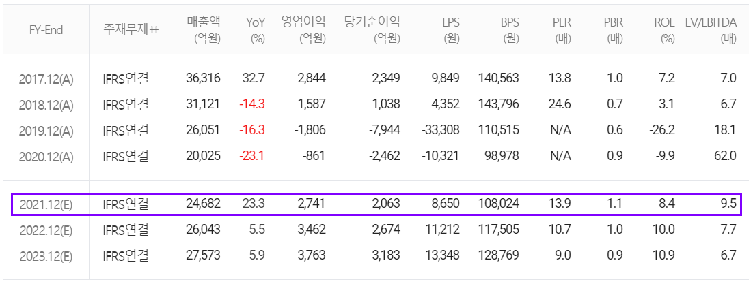Click EPS value 13,348
The height and width of the screenshot is (282, 753).
click(442, 255)
